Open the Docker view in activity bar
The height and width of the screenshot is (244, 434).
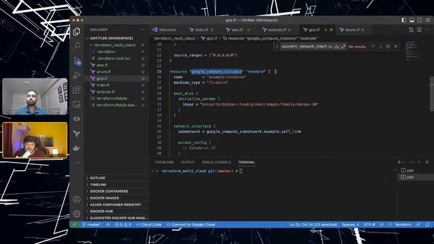pyautogui.click(x=77, y=148)
